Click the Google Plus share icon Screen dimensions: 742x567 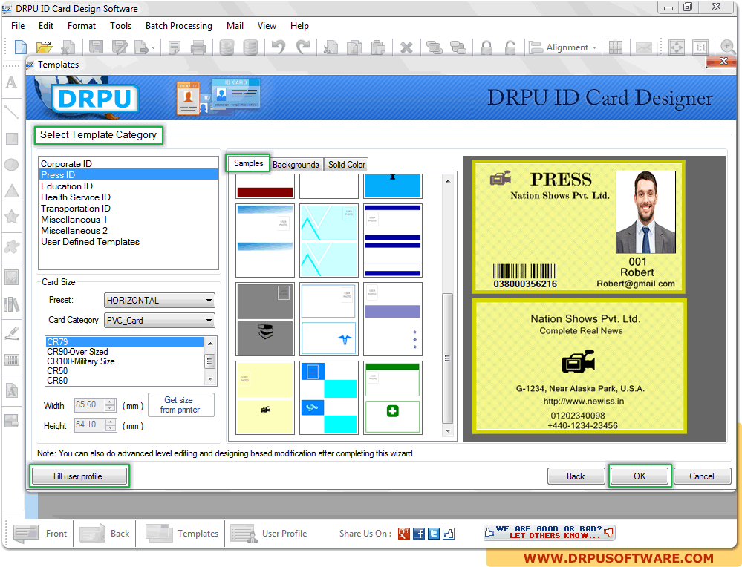[403, 534]
